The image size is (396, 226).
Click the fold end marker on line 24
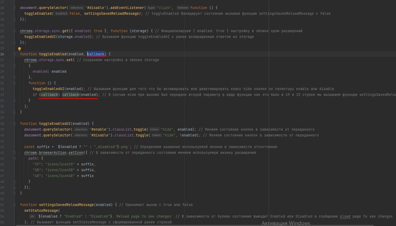[x=15, y=42]
